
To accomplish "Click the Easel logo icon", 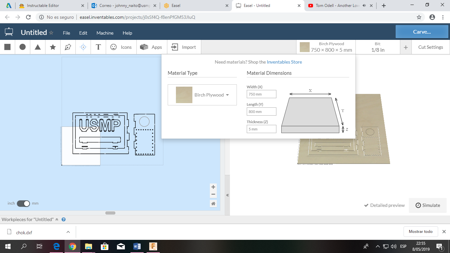I will pyautogui.click(x=9, y=32).
